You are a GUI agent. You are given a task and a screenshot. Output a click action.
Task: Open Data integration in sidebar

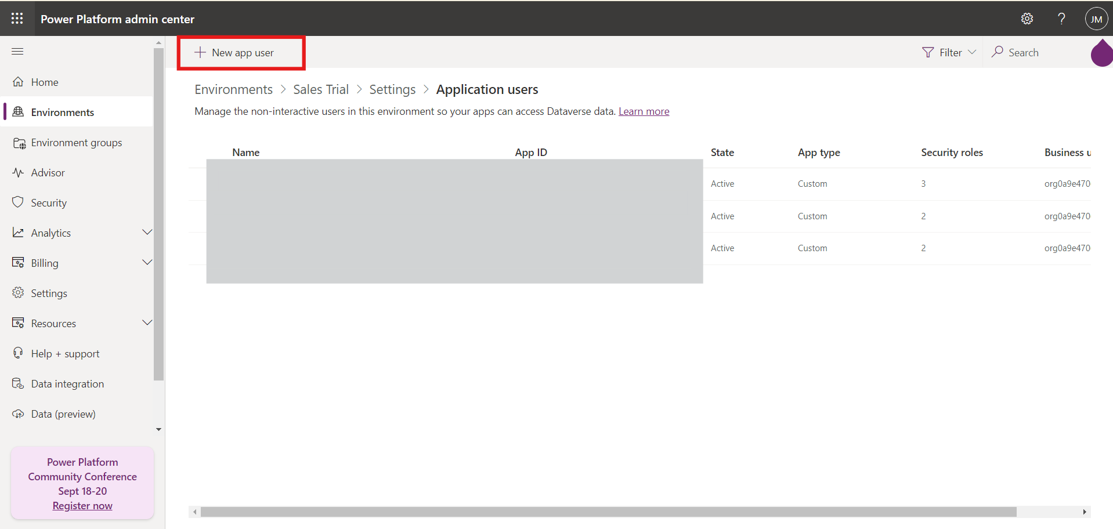(x=67, y=384)
